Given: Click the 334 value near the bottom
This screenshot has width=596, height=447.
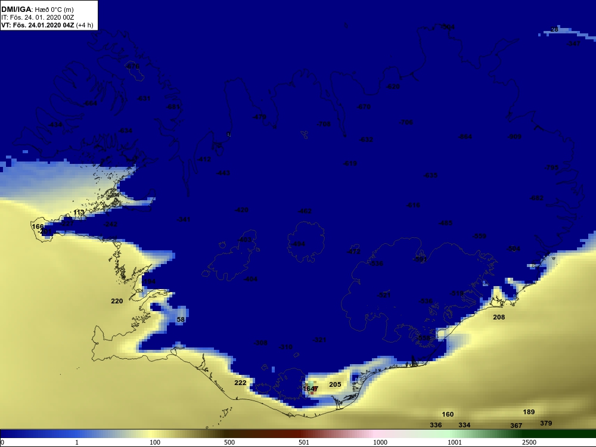Looking at the screenshot, I should click(464, 425).
